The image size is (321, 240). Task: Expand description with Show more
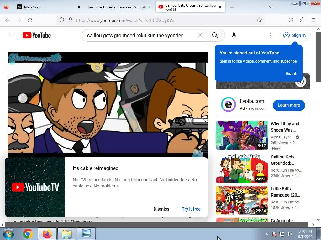coord(82,221)
